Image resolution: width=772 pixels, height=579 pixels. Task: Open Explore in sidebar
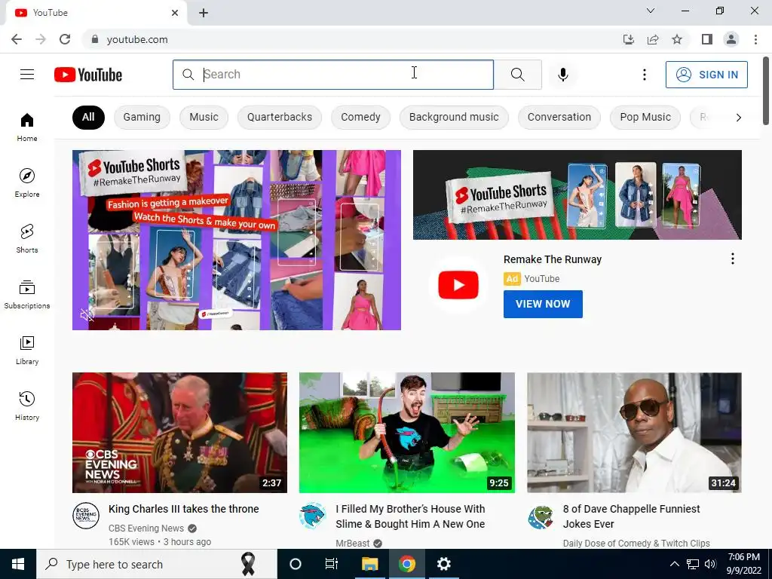click(x=27, y=182)
